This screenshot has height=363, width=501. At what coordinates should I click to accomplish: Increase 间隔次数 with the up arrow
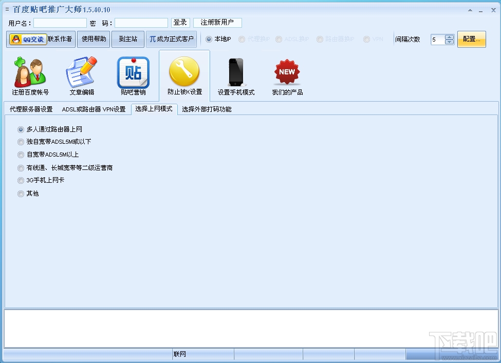pos(449,37)
